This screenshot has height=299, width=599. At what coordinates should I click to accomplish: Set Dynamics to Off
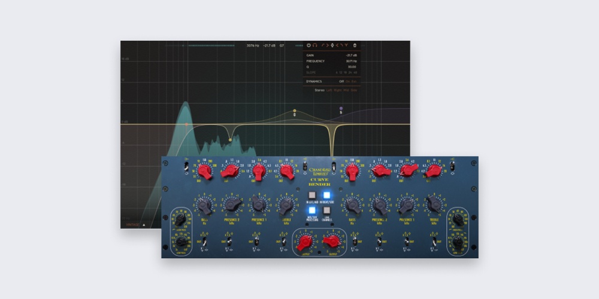pos(341,81)
